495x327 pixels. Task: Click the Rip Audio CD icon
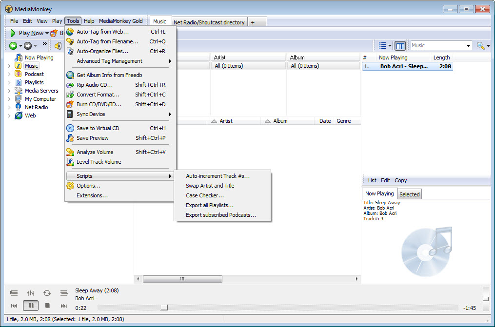(70, 85)
